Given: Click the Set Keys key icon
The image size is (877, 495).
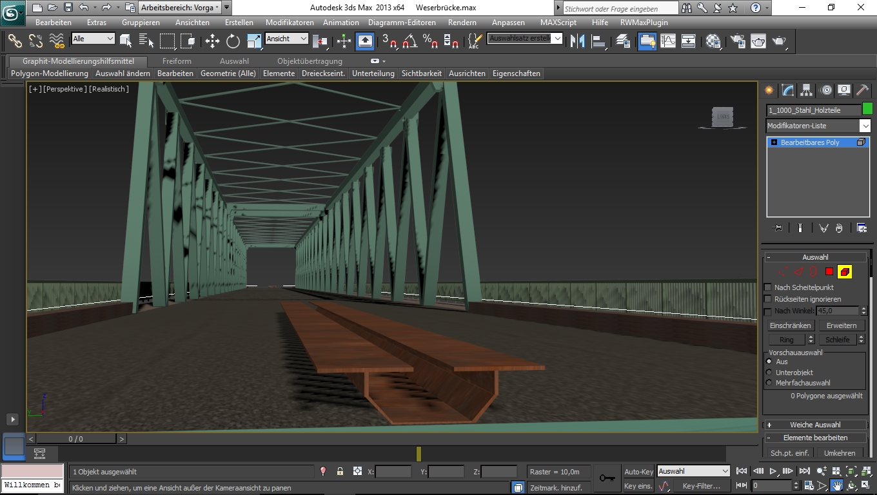Looking at the screenshot, I should click(x=607, y=478).
